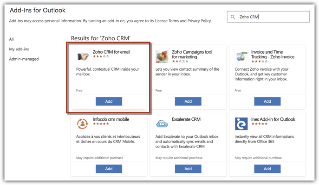This screenshot has width=319, height=185.
Task: Click the search magnifier icon
Action: 234,17
